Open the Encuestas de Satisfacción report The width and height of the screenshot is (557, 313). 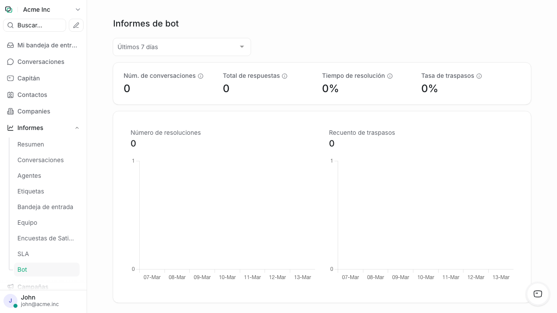(45, 238)
